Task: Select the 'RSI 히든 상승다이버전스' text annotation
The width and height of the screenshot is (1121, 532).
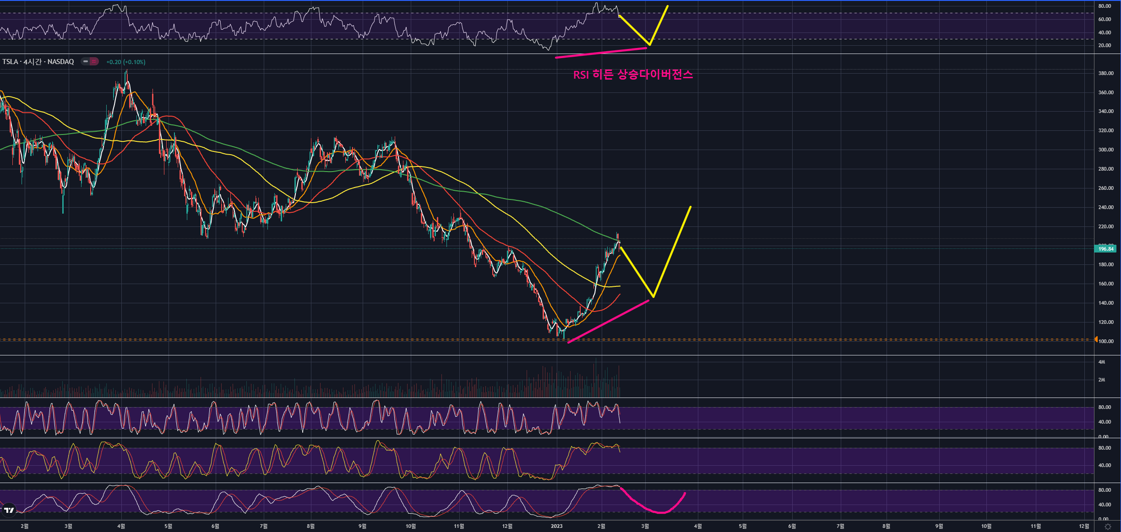Action: click(x=633, y=75)
